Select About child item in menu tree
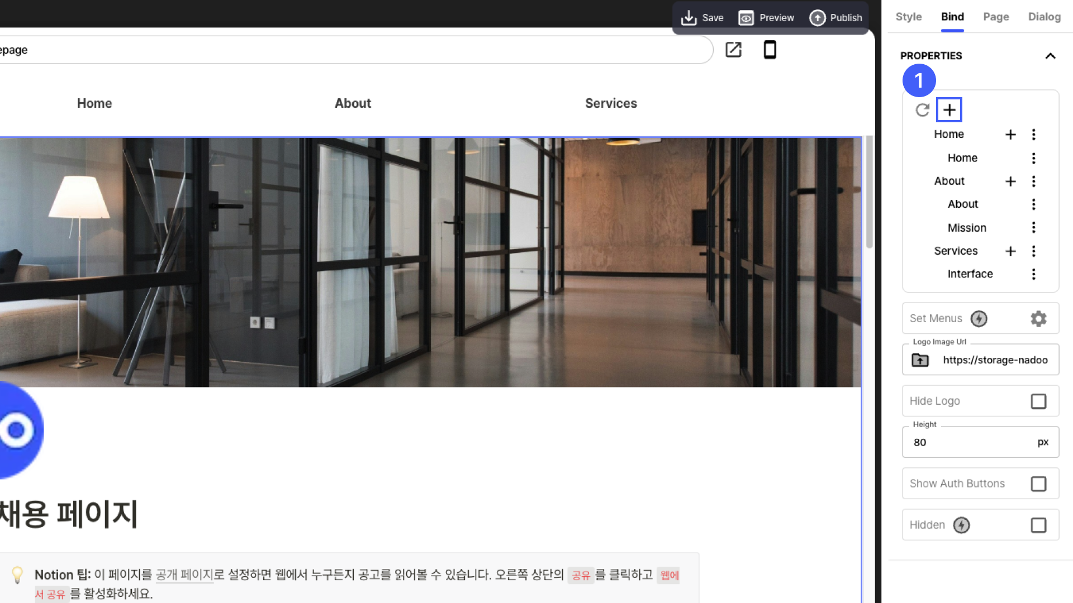The height and width of the screenshot is (603, 1073). [962, 204]
